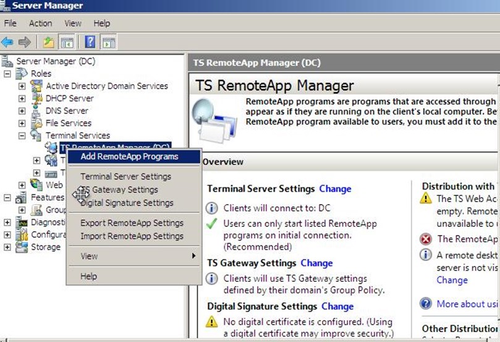This screenshot has width=500, height=342.
Task: Select Export RemoteApp Settings menu entry
Action: 132,223
